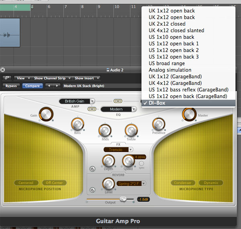Open the Modern UK Stack (Bright) preset menu

pyautogui.click(x=102, y=86)
